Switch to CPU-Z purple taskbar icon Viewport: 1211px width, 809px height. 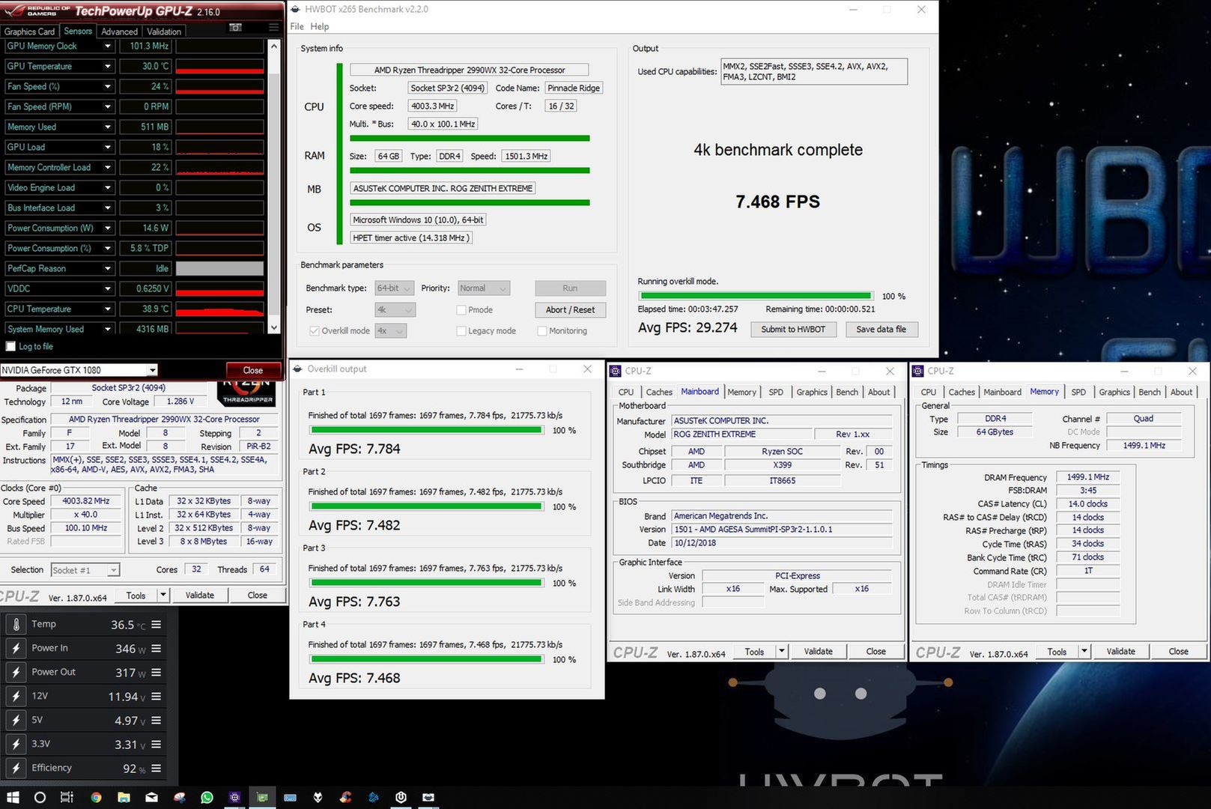(x=234, y=797)
